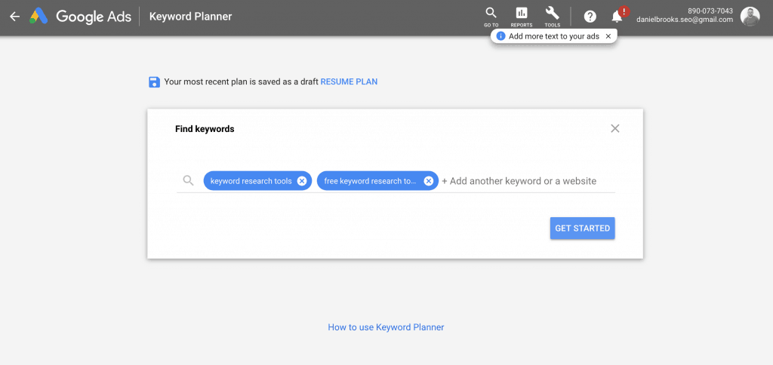Open the Google Ads logo home

[x=80, y=17]
